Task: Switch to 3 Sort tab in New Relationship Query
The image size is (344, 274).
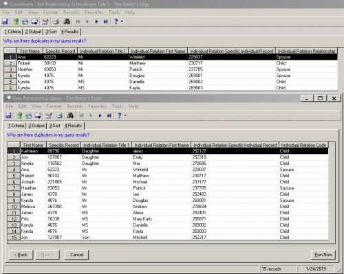Action: [x=54, y=126]
